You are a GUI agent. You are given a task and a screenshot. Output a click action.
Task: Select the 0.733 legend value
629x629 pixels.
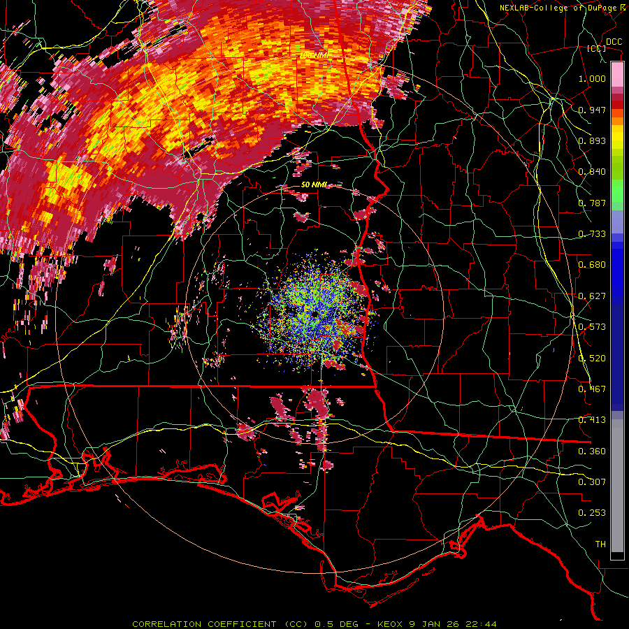[592, 234]
